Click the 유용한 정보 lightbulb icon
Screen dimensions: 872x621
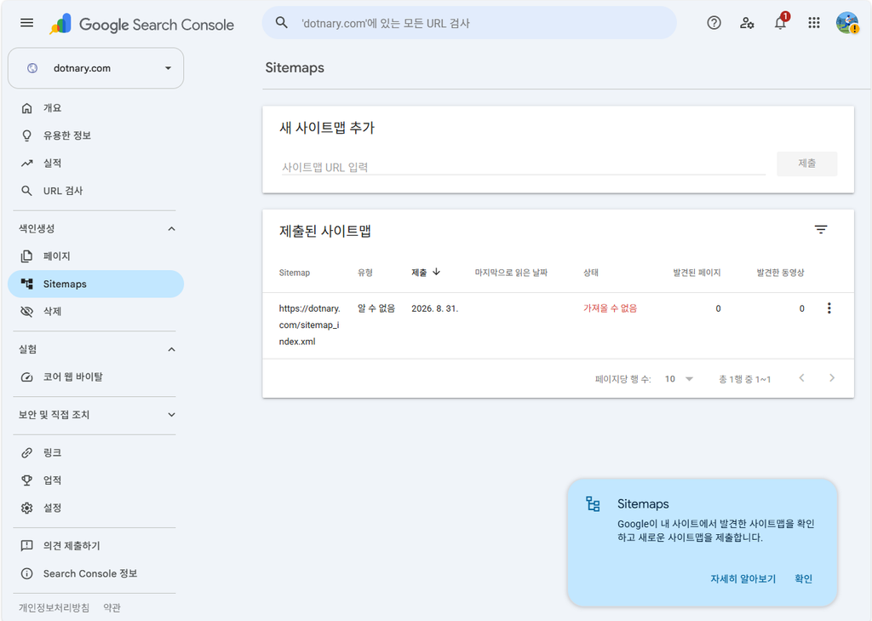click(x=26, y=135)
